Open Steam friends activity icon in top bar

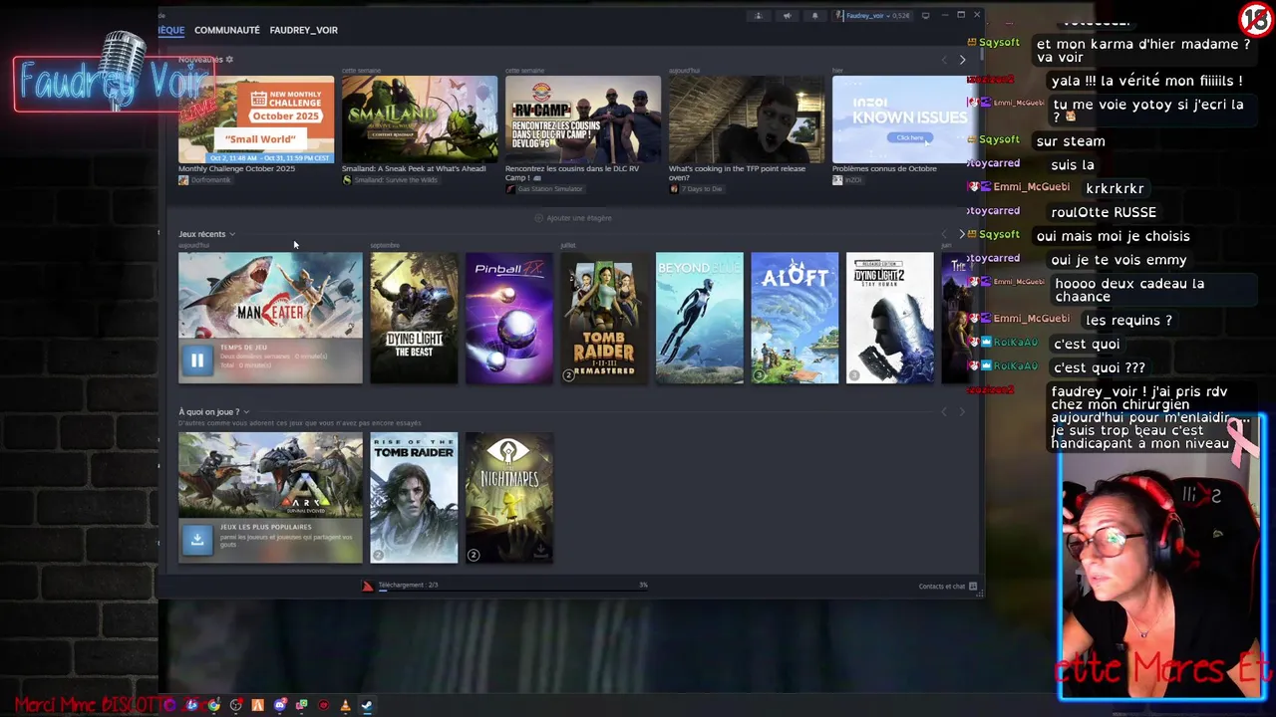[x=759, y=16]
